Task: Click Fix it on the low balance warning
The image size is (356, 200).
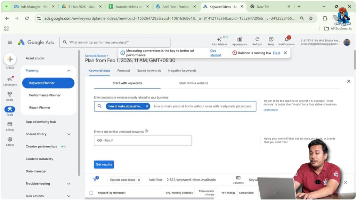Action: pyautogui.click(x=276, y=53)
